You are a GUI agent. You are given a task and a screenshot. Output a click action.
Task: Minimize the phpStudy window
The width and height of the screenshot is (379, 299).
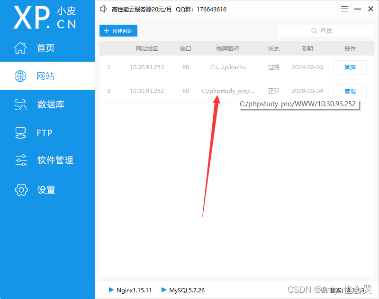coord(358,9)
